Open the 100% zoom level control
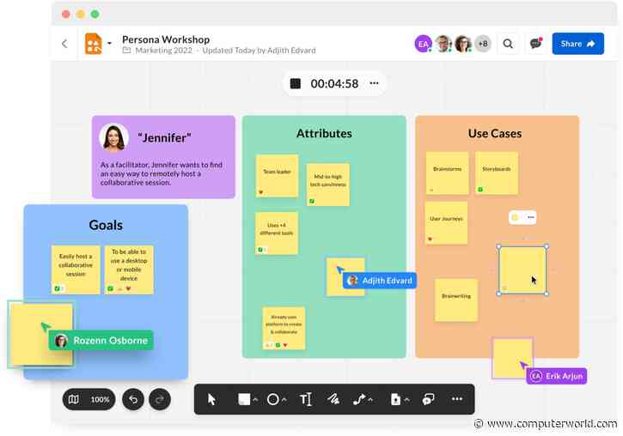 [x=101, y=399]
